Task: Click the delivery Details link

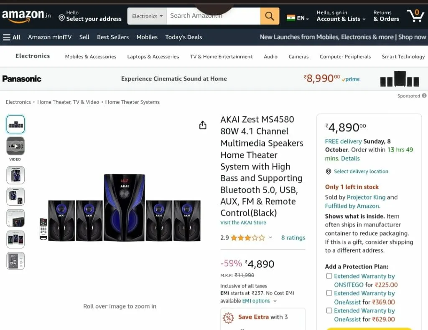Action: point(351,159)
